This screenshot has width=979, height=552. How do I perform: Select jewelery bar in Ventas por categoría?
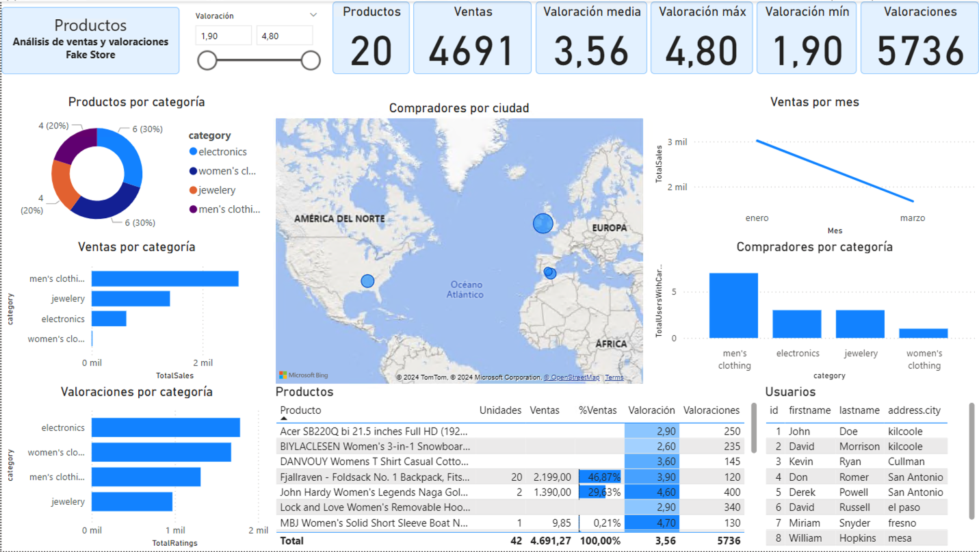click(x=131, y=298)
